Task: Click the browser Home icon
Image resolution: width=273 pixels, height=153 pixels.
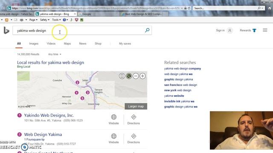Action: pyautogui.click(x=270, y=8)
